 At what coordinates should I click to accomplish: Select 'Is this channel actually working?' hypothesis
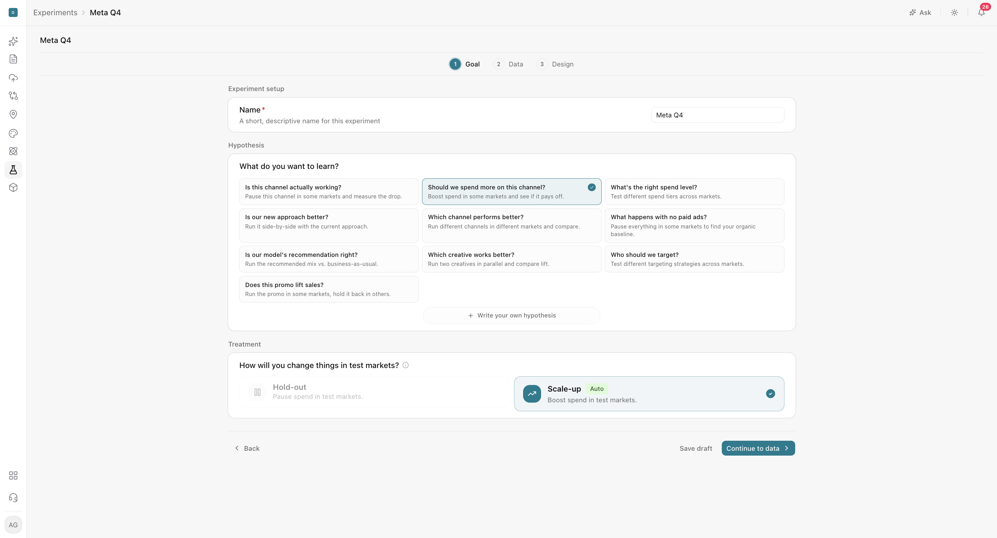tap(329, 191)
